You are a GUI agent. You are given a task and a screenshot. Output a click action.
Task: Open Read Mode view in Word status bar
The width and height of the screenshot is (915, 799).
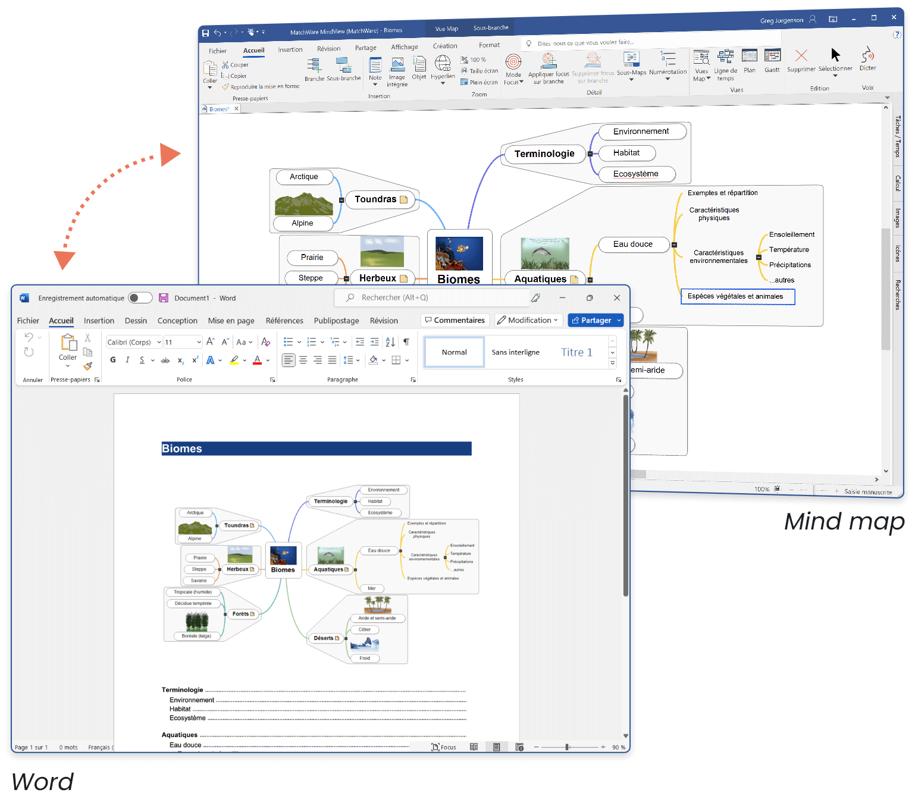(x=474, y=747)
